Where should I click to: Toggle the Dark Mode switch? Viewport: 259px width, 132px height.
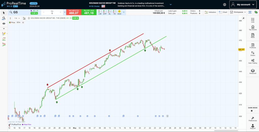253,111
